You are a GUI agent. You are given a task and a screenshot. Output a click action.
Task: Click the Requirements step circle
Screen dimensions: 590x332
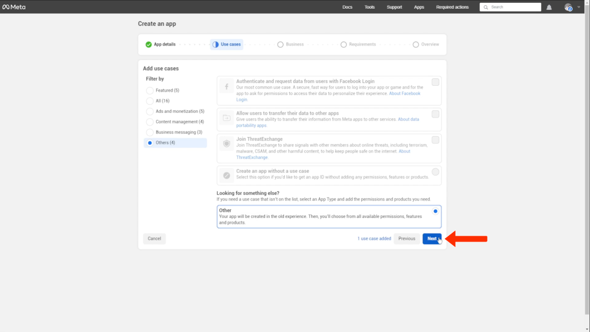point(343,44)
